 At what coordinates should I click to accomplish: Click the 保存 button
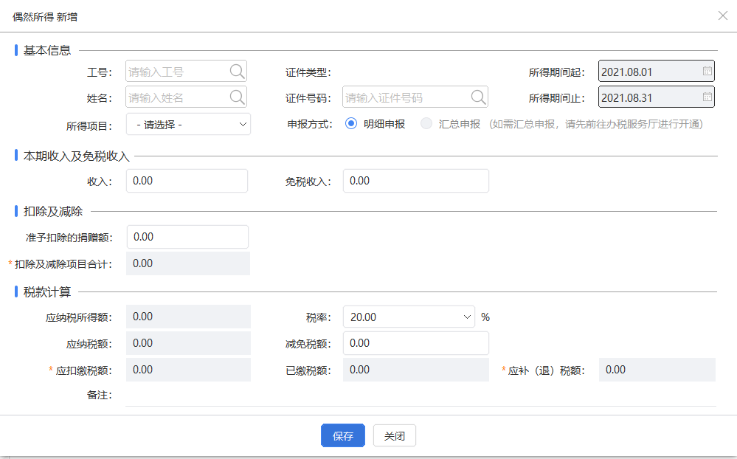click(343, 435)
